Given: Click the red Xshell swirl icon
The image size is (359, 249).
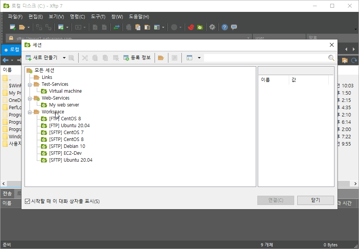Looking at the screenshot, I should 191,27.
